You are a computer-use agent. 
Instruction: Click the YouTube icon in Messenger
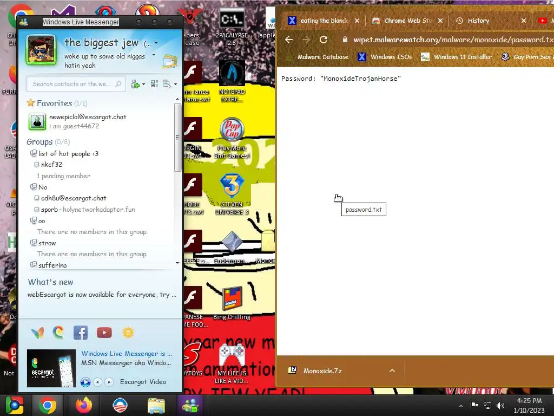point(104,333)
